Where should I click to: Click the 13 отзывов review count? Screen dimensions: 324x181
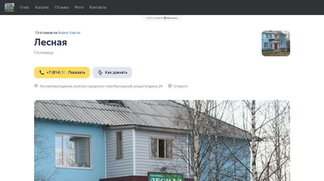pos(44,33)
